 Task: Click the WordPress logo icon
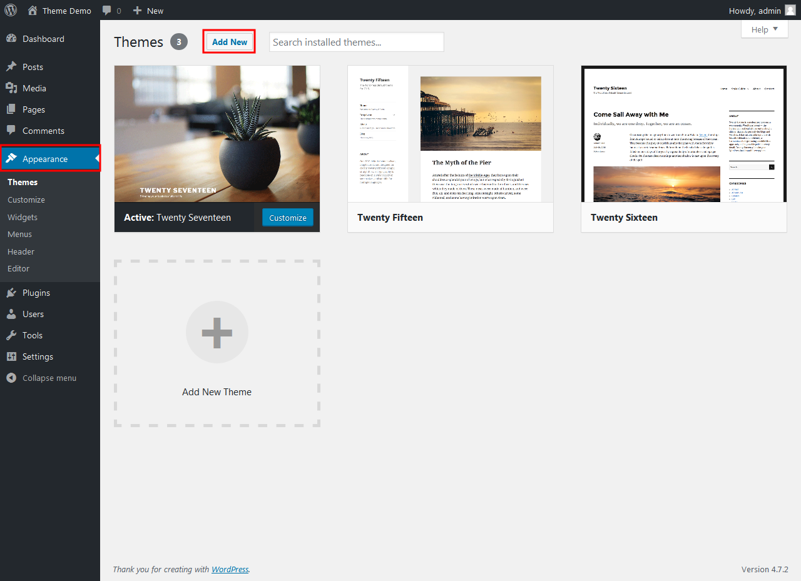coord(11,11)
